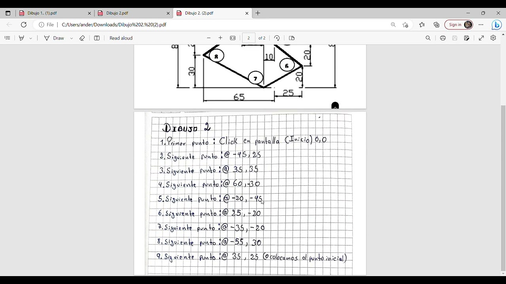
Task: Click the Sign in button
Action: pyautogui.click(x=459, y=24)
